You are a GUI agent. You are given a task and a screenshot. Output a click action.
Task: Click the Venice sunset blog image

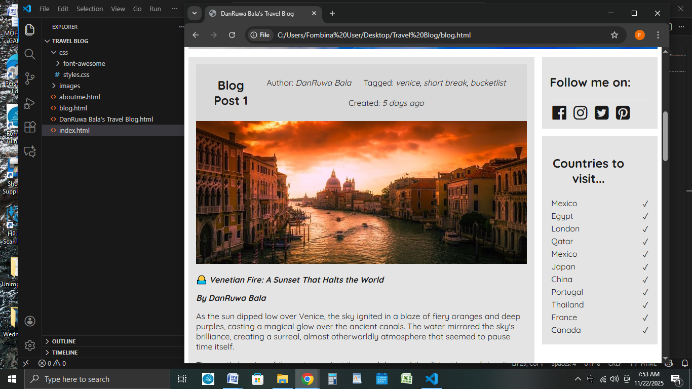(x=361, y=192)
